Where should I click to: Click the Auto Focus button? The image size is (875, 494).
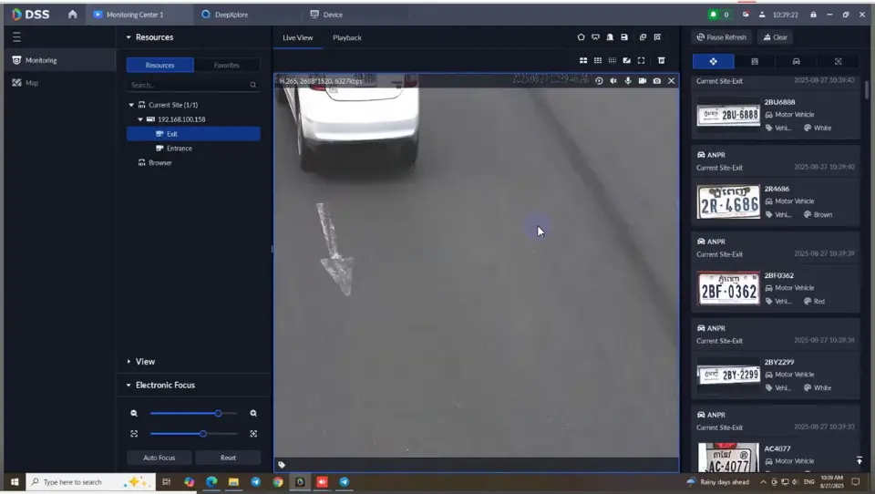pyautogui.click(x=159, y=458)
